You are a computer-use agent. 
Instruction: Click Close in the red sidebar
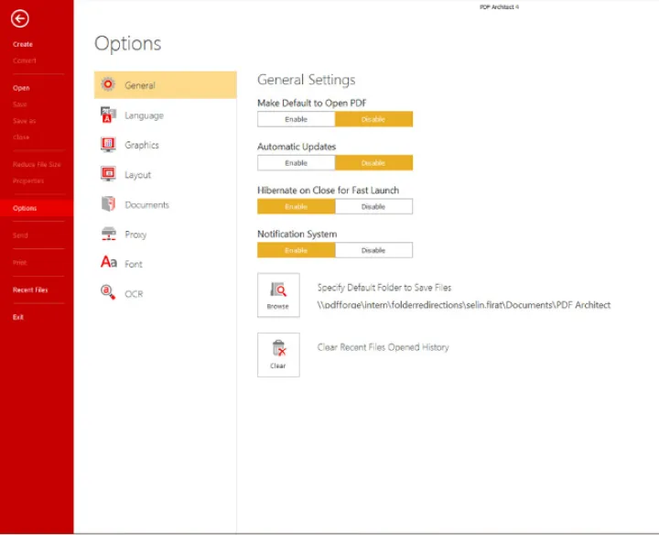click(21, 137)
